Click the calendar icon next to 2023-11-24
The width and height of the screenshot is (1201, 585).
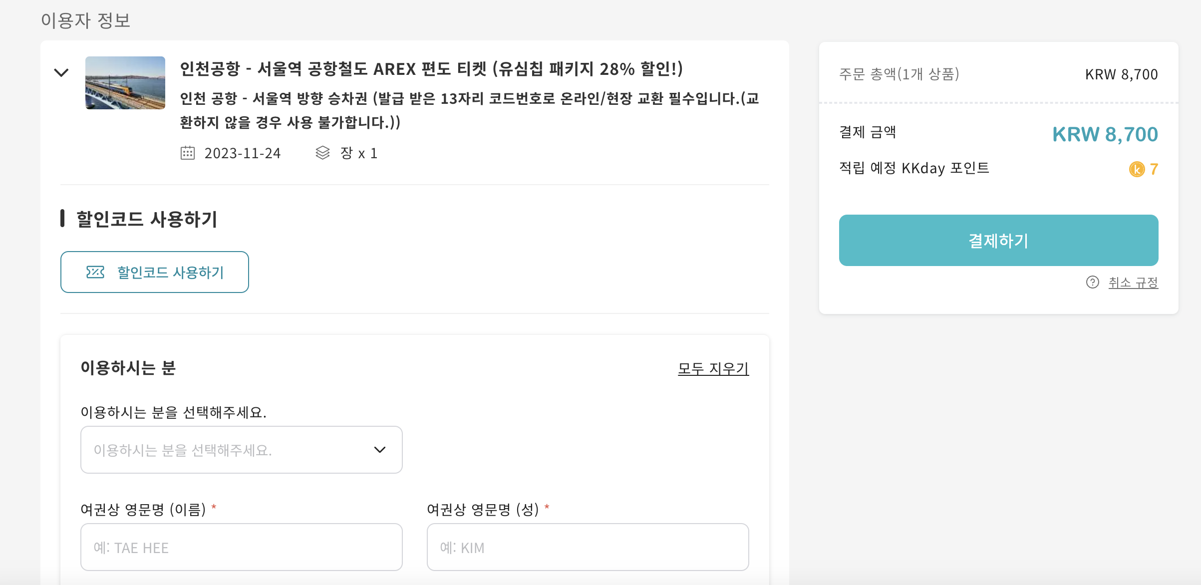click(x=188, y=153)
